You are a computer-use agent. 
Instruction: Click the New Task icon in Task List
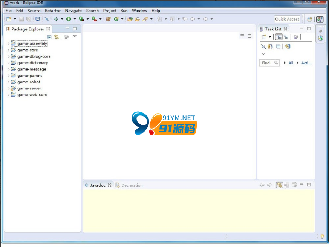[x=264, y=37]
